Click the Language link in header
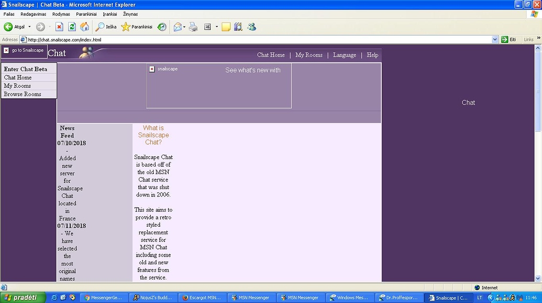The width and height of the screenshot is (542, 303). [344, 55]
